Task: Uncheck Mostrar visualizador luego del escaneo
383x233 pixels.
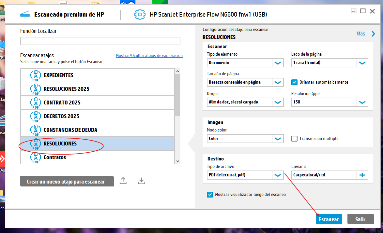Action: click(x=210, y=194)
